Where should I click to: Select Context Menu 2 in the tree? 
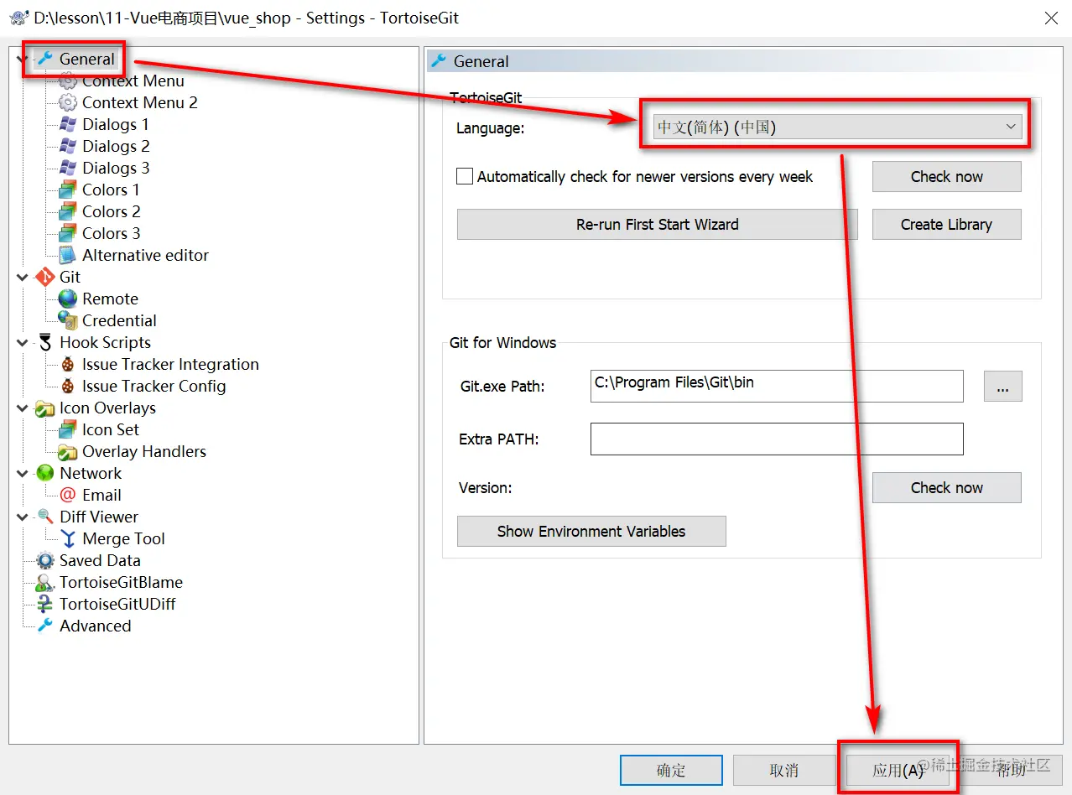pos(139,102)
